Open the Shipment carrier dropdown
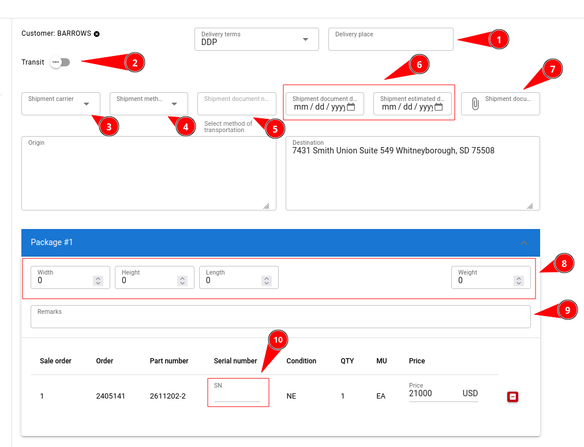The height and width of the screenshot is (447, 584). (87, 104)
